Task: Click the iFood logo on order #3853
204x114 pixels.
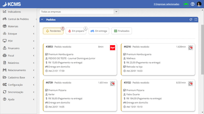Action: tap(112, 48)
